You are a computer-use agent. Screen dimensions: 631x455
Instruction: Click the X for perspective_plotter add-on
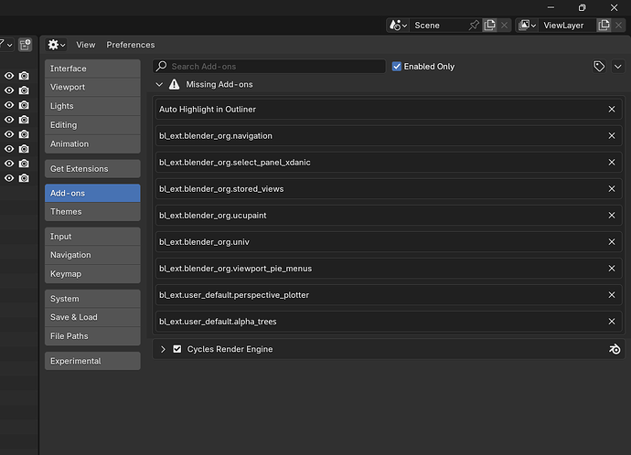(x=612, y=295)
